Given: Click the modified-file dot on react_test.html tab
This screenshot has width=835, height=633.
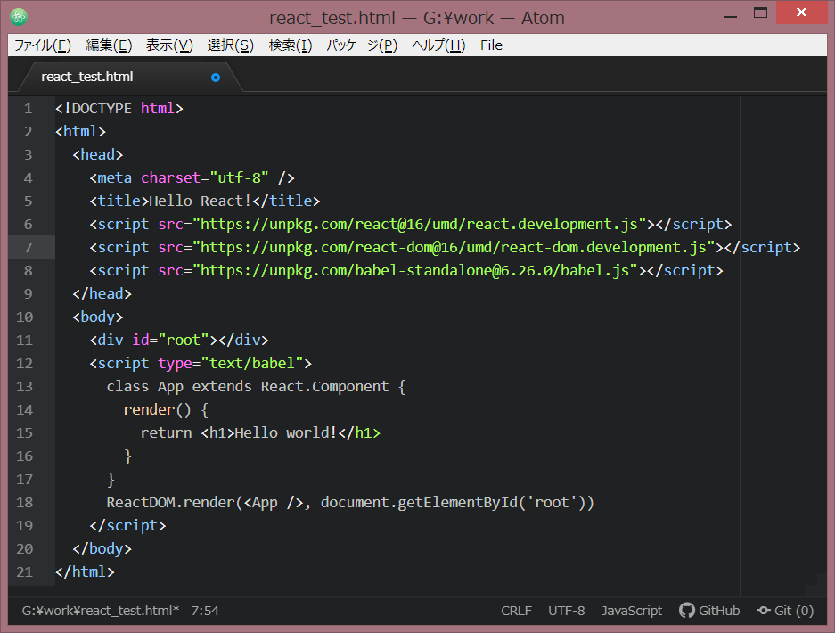Looking at the screenshot, I should [x=215, y=78].
